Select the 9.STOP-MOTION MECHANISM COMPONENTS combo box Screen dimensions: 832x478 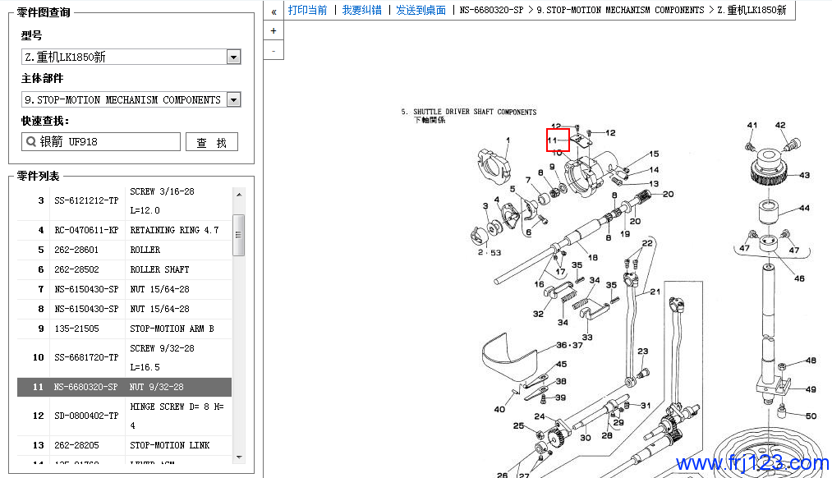point(123,100)
